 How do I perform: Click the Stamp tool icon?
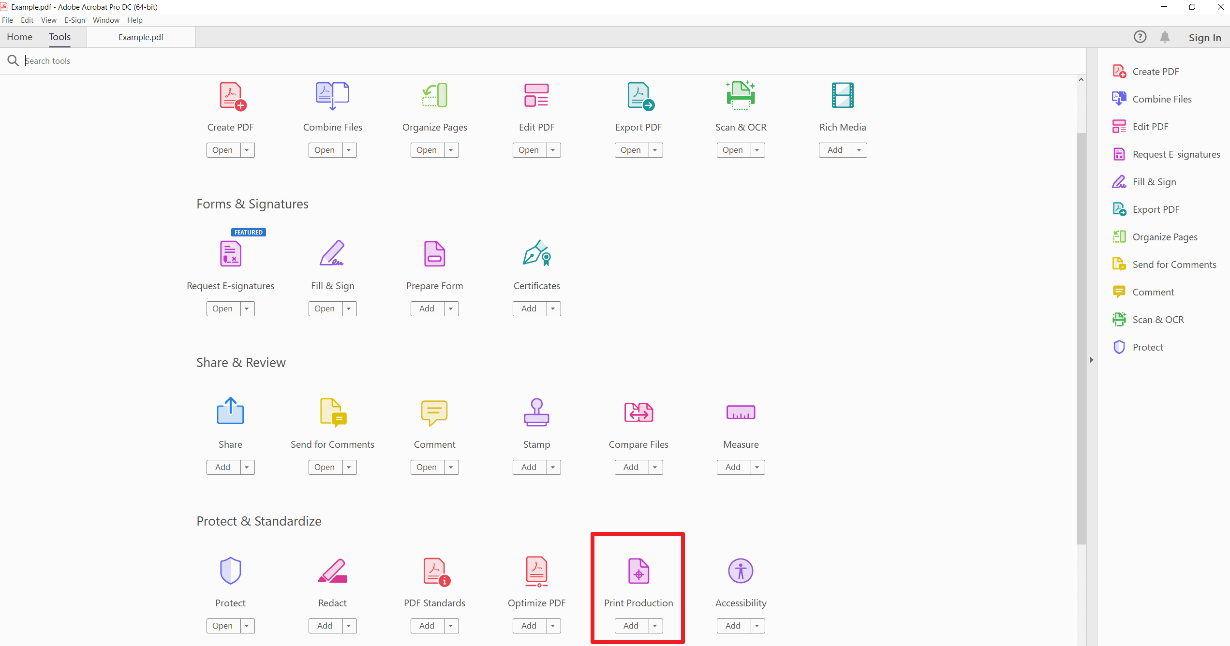[x=536, y=412]
